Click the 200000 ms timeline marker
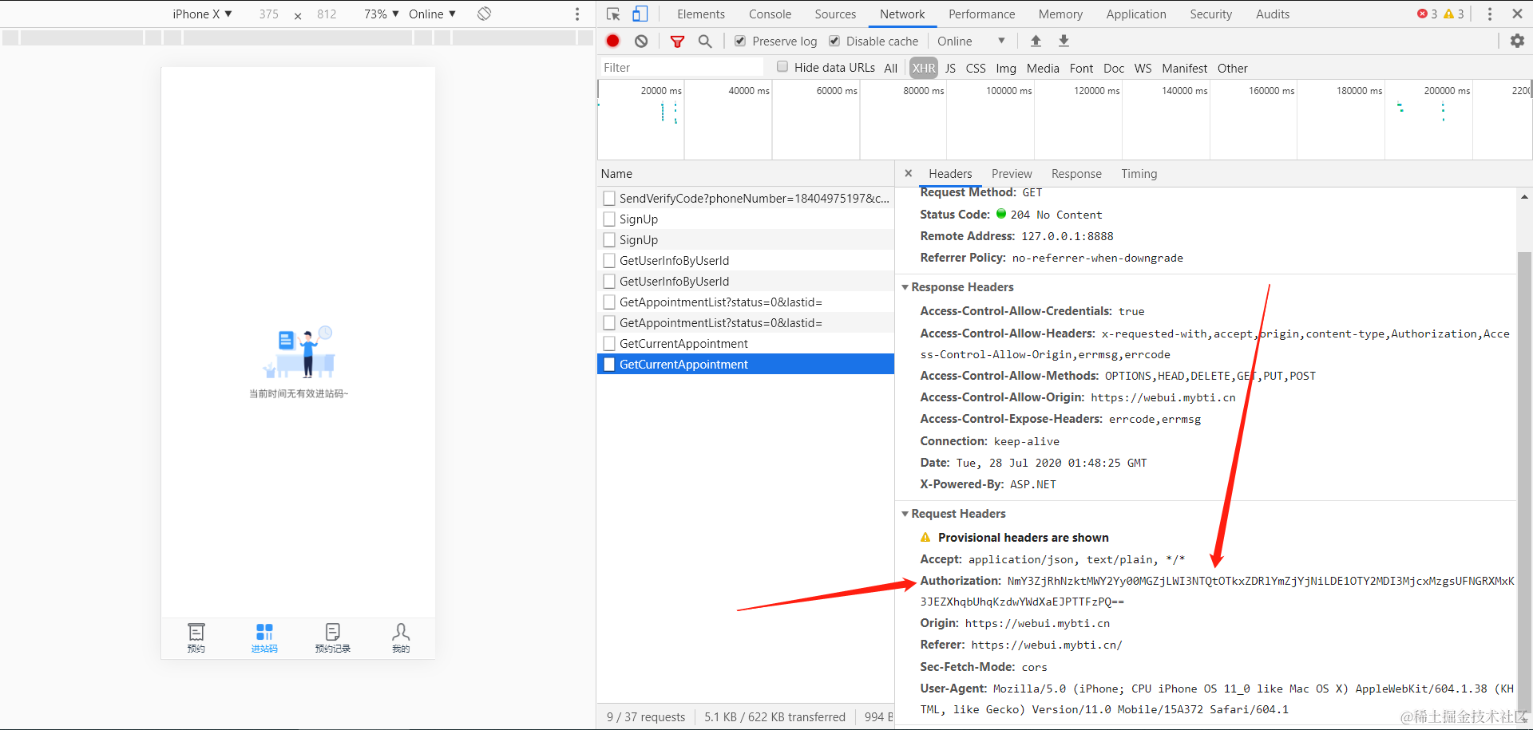1533x730 pixels. coord(1447,90)
